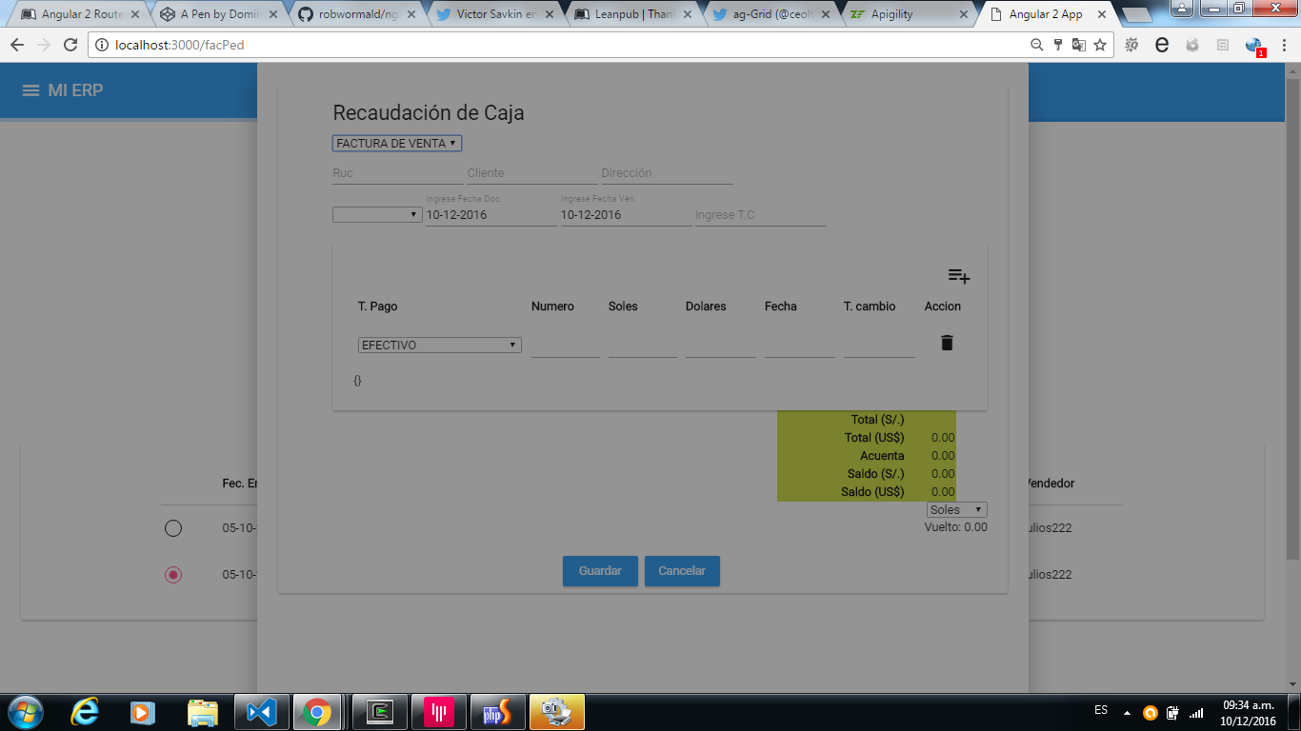Bookmark this page with the star icon
This screenshot has width=1301, height=731.
[x=1100, y=45]
